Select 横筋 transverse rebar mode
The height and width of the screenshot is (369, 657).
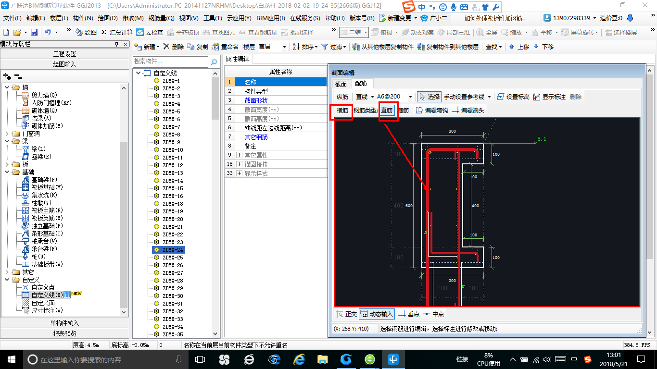click(342, 110)
